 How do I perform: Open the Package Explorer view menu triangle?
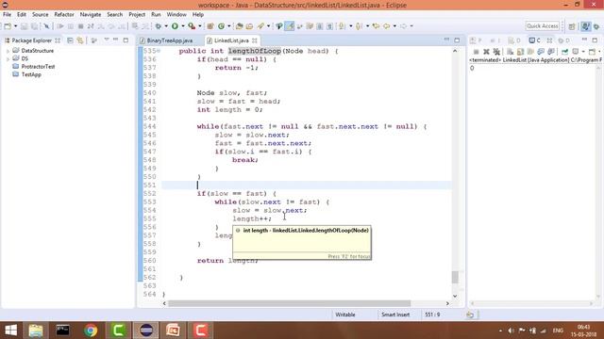[x=107, y=40]
